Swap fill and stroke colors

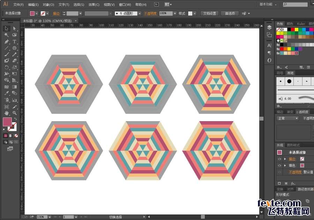[16, 119]
